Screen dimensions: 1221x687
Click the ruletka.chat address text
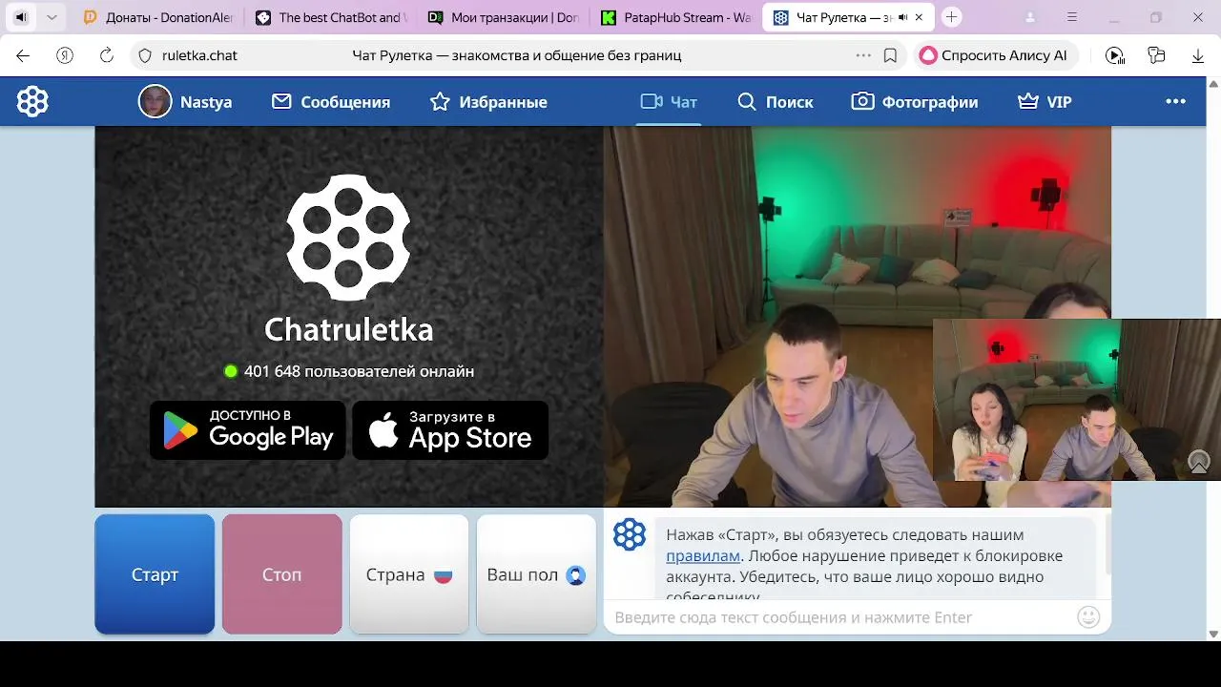point(199,55)
